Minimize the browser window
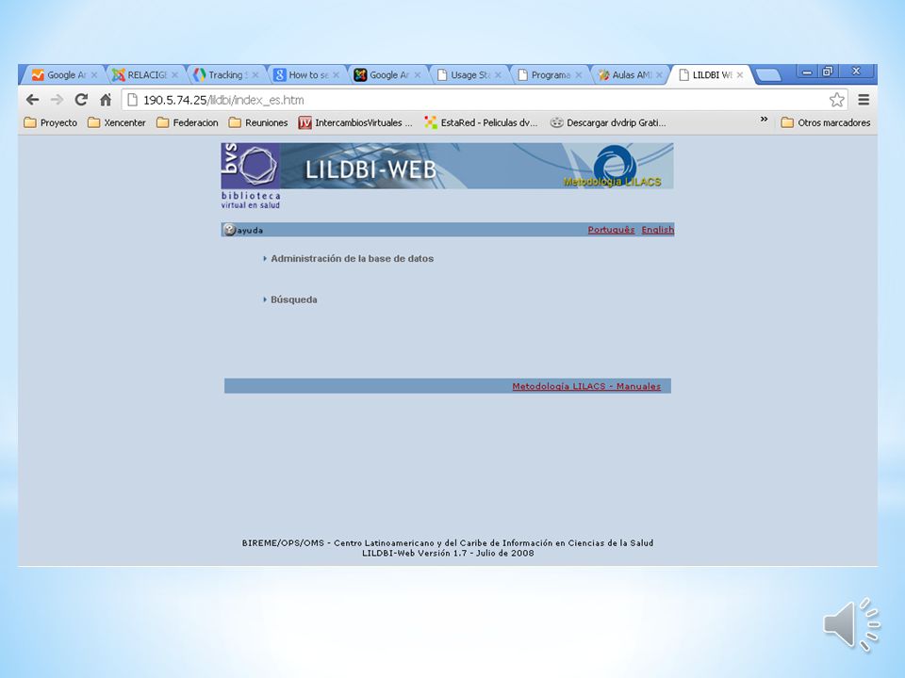The height and width of the screenshot is (678, 905). pos(808,72)
